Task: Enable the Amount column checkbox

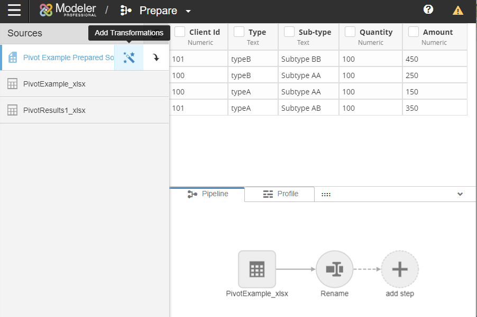Action: (414, 32)
